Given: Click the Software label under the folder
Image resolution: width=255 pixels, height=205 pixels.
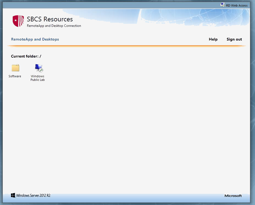Looking at the screenshot, I should 15,76.
